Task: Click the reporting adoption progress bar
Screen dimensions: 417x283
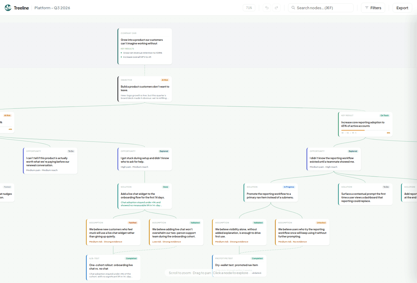Action: click(365, 130)
